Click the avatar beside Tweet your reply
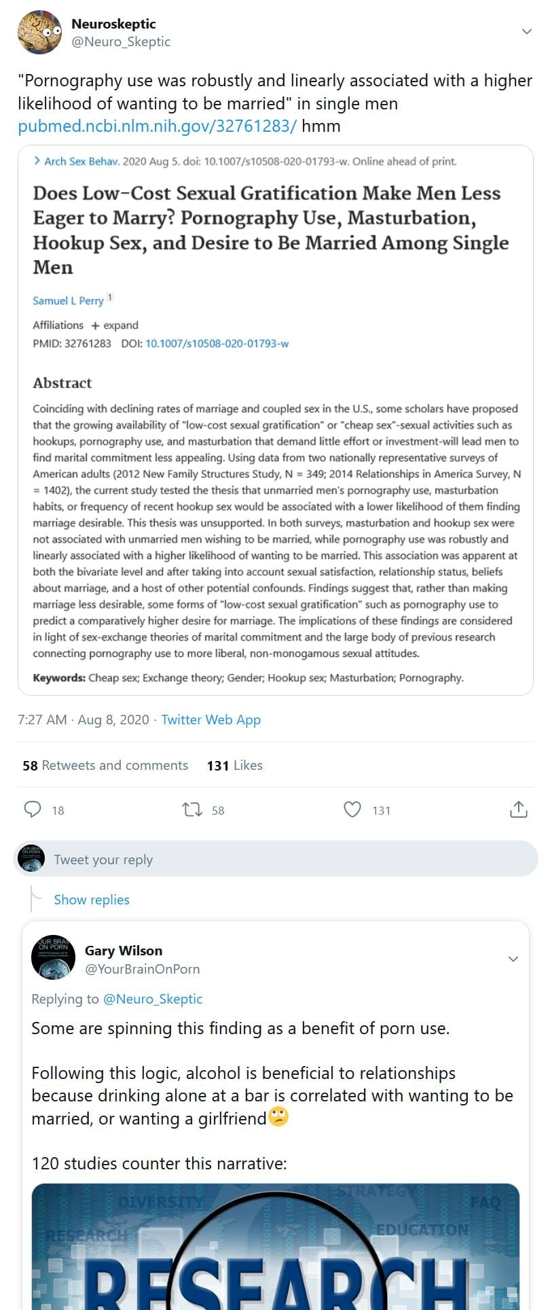This screenshot has height=1310, width=550. pos(31,859)
